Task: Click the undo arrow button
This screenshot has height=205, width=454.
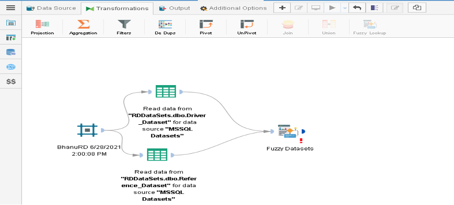Action: point(357,8)
